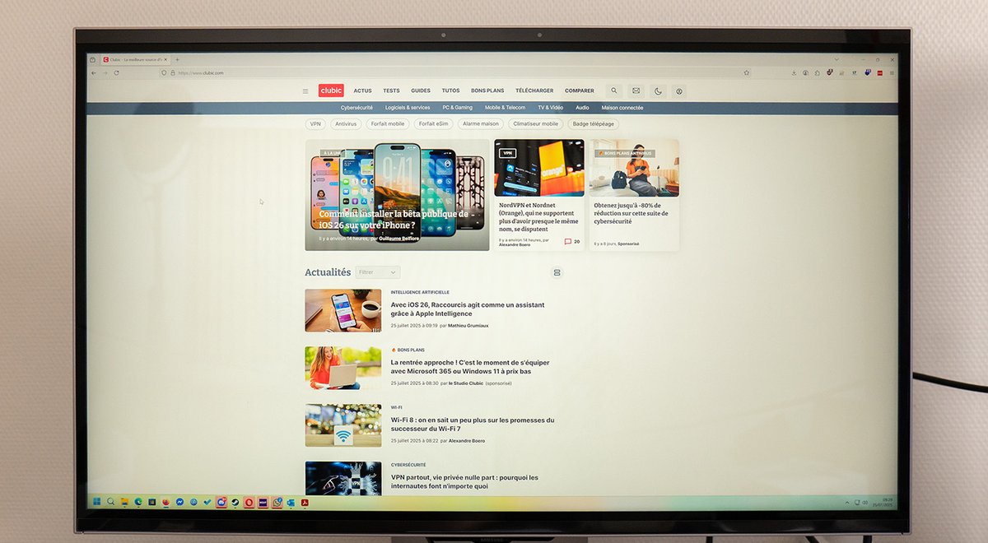Open the TÉLÉCHARGER menu
Viewport: 988px width, 543px height.
pyautogui.click(x=534, y=90)
